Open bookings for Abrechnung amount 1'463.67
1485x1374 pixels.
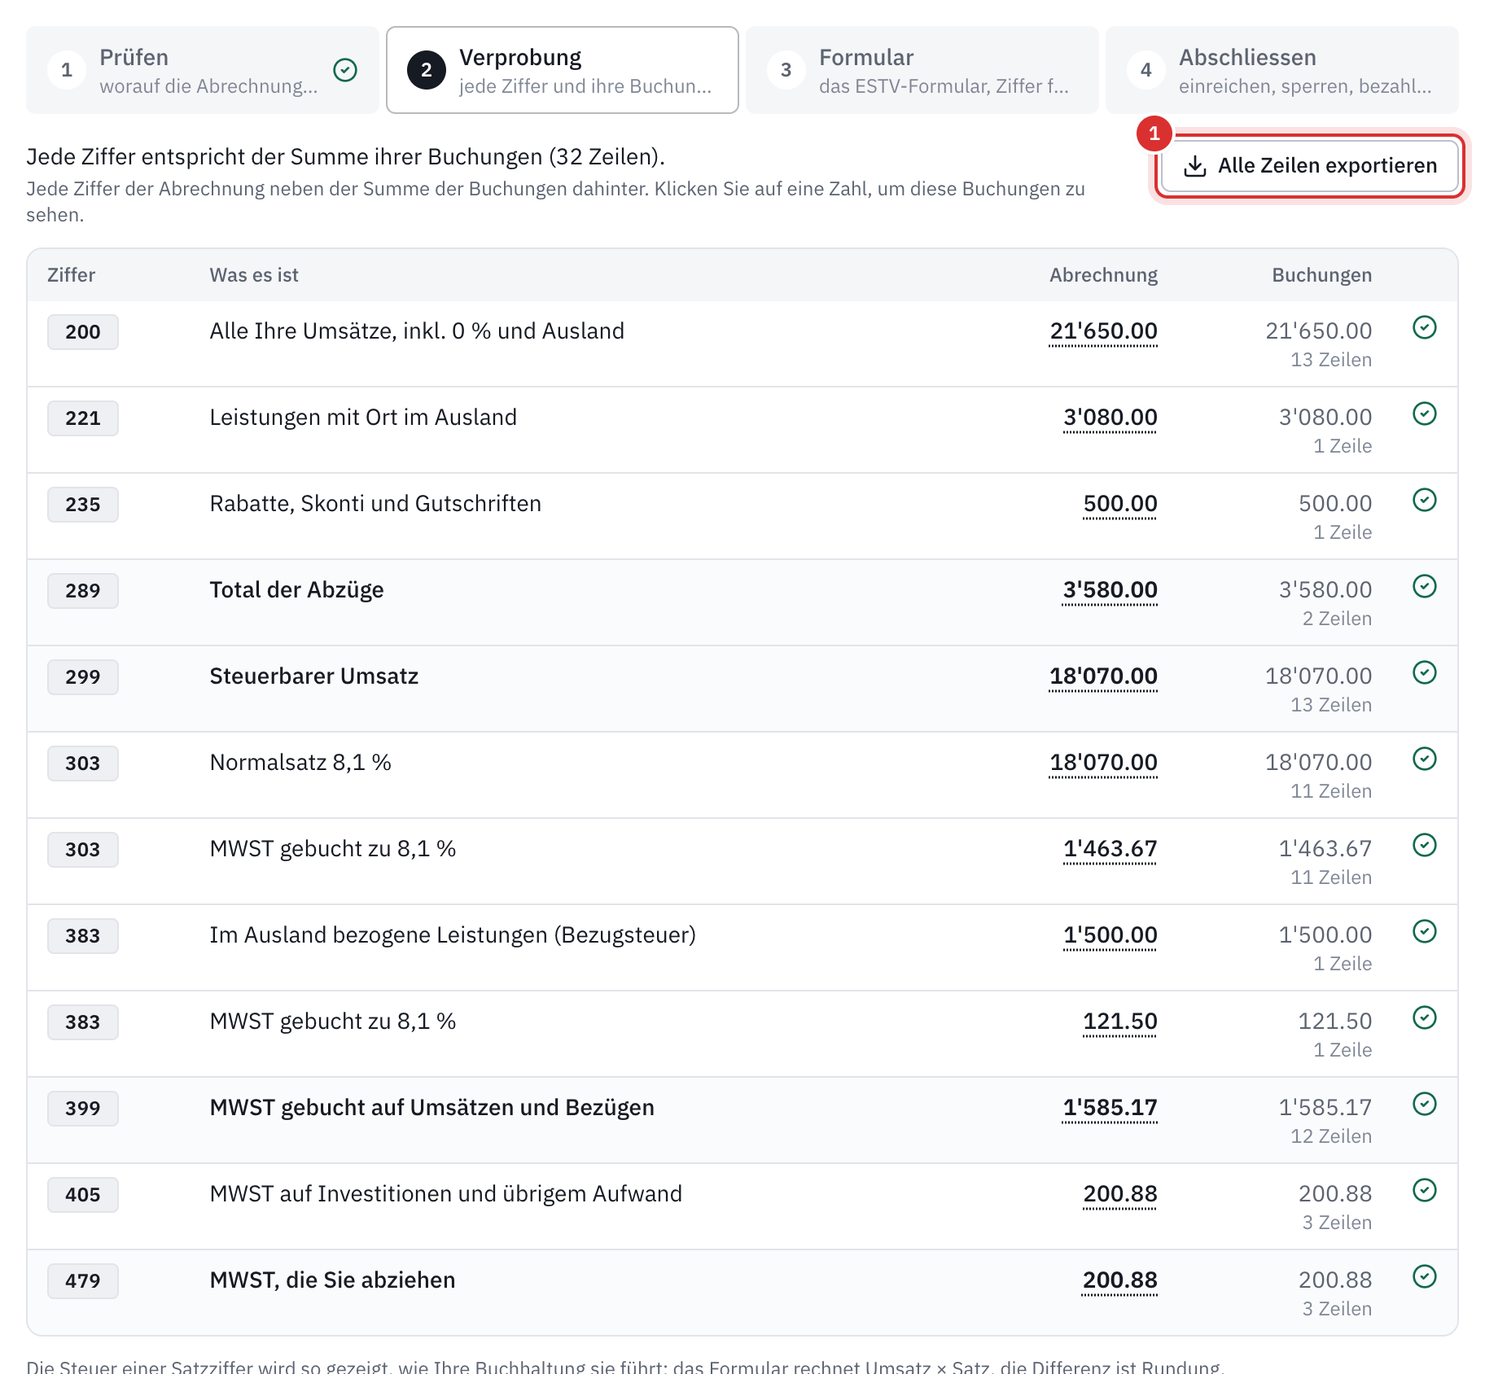tap(1110, 849)
